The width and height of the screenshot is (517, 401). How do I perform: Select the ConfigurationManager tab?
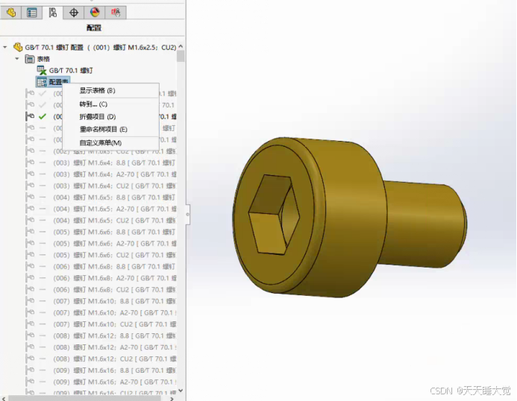[x=53, y=13]
